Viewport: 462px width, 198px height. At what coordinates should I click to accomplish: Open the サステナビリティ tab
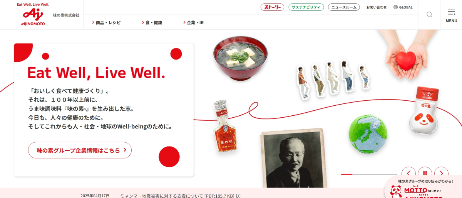coord(306,7)
